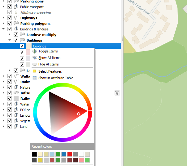Click the filter funnel icon
Image resolution: width=187 pixels, height=166 pixels.
117,92
